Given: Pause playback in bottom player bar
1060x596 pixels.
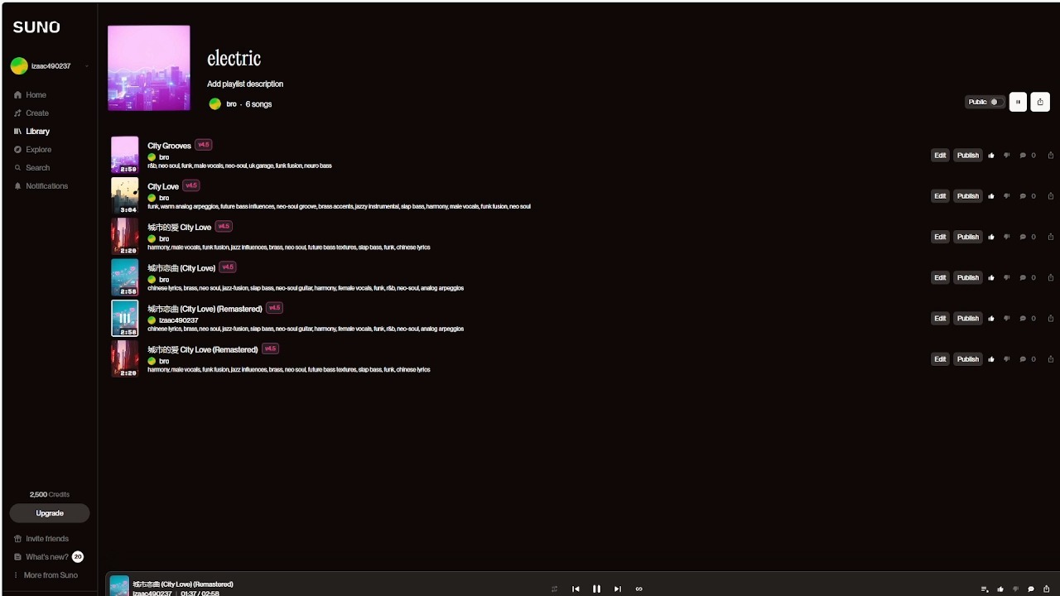Looking at the screenshot, I should click(596, 589).
